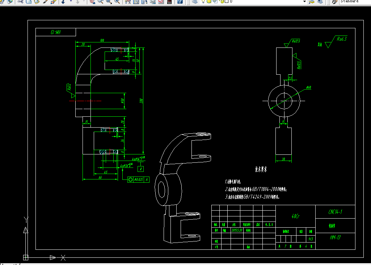Open the Markup Set Manager icon
This screenshot has height=265, width=371.
161,1
